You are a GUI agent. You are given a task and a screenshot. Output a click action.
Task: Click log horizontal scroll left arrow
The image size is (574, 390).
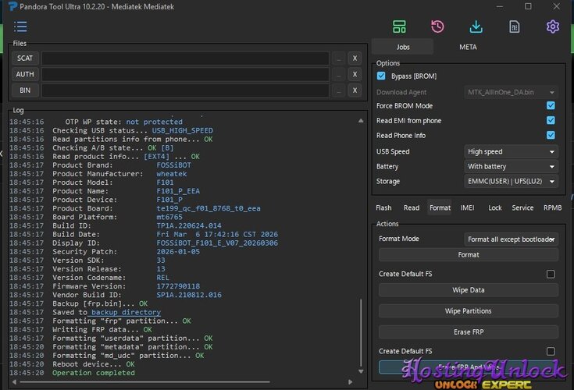[14, 382]
